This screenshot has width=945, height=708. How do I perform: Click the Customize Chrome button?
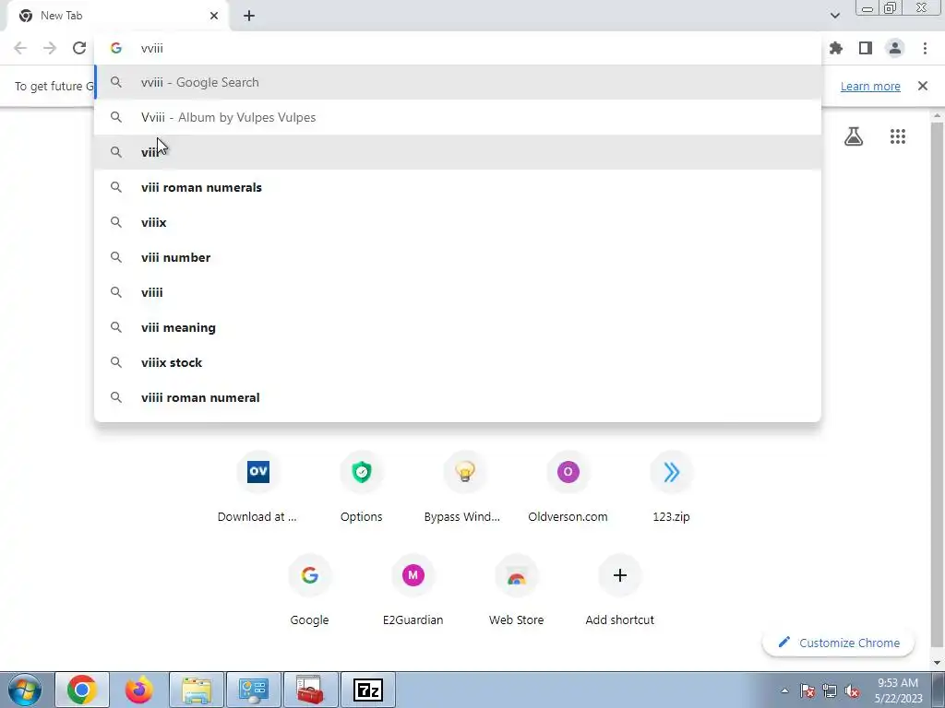click(838, 643)
